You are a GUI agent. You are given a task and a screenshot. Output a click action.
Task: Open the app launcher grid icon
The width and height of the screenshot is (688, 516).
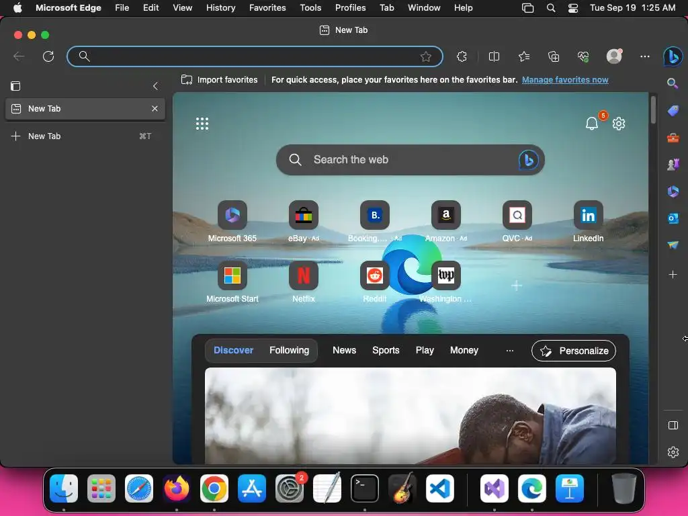pyautogui.click(x=202, y=124)
